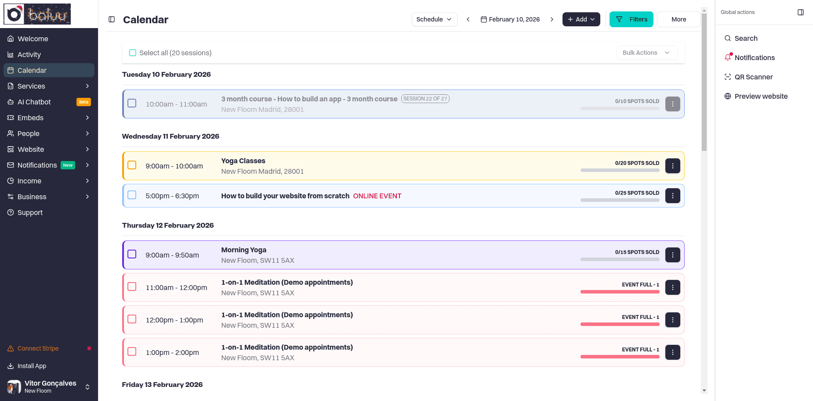
Task: Open the calendar date picker icon
Action: click(x=483, y=19)
